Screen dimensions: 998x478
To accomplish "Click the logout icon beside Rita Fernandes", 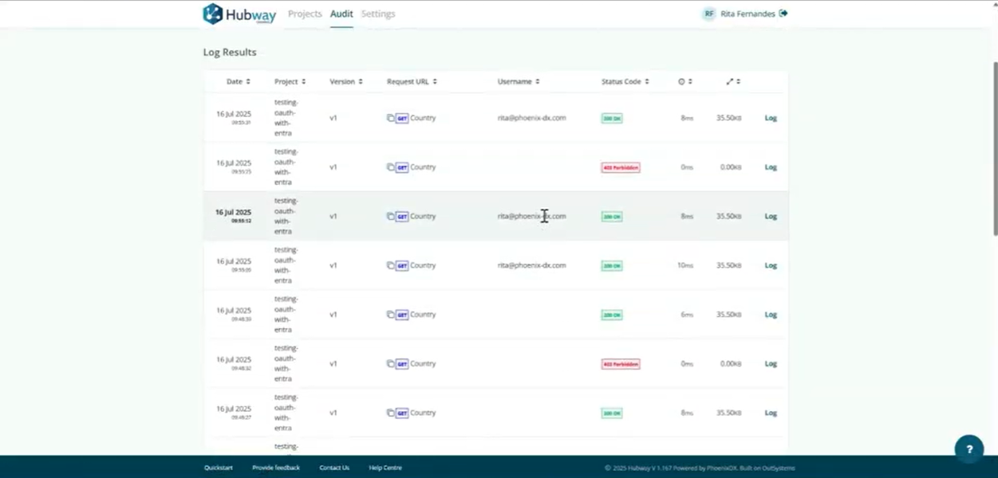I will click(783, 14).
